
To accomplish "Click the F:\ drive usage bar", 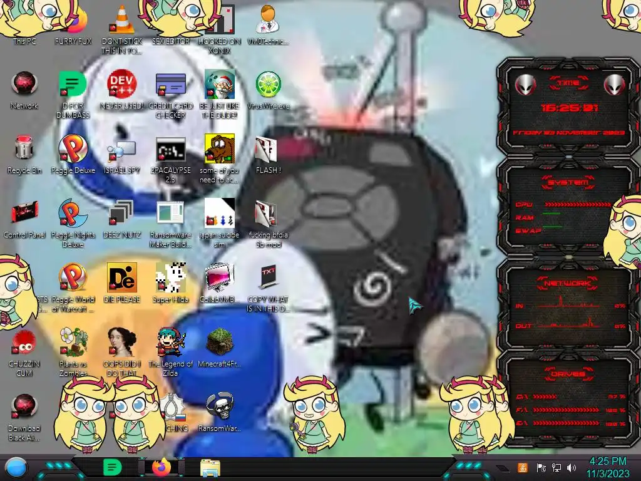I will click(x=566, y=410).
